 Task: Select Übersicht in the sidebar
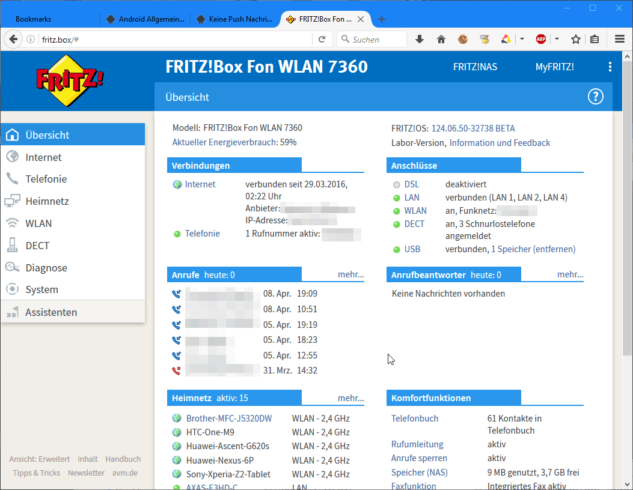point(73,135)
